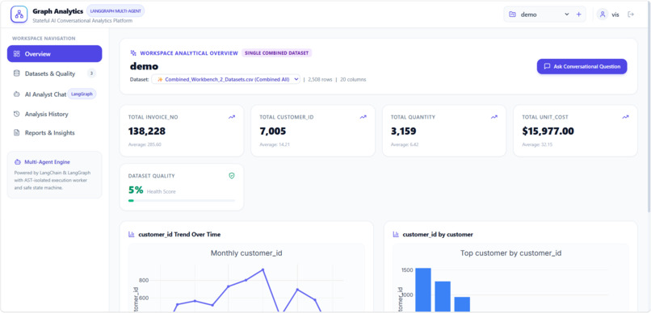Screen dimensions: 651x313
Task: Click the Datasets & Quality database icon
Action: click(x=17, y=73)
